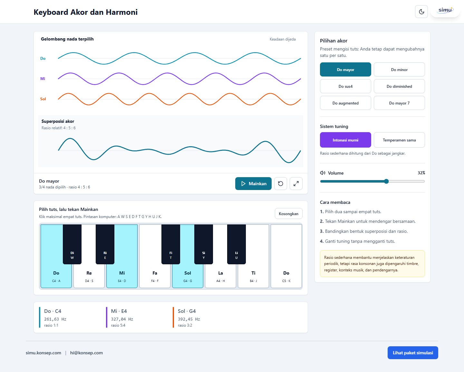This screenshot has height=372, width=464.
Task: Click the hi@konsep.com email link
Action: coord(86,353)
